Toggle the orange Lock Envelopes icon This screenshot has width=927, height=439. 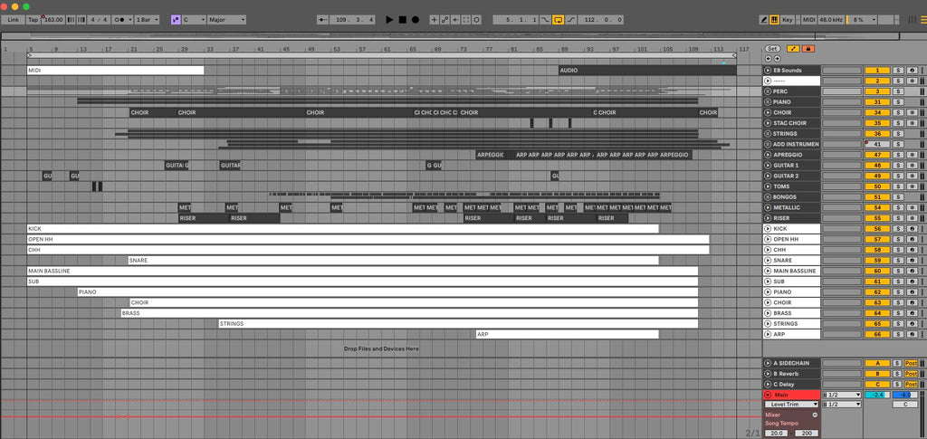(808, 49)
